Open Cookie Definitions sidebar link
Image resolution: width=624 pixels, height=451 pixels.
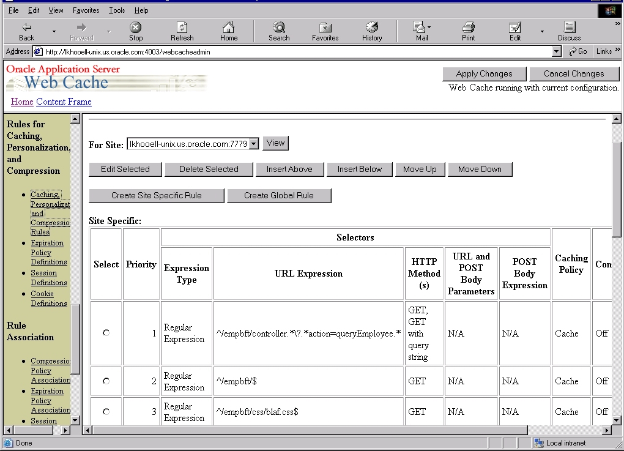[48, 299]
